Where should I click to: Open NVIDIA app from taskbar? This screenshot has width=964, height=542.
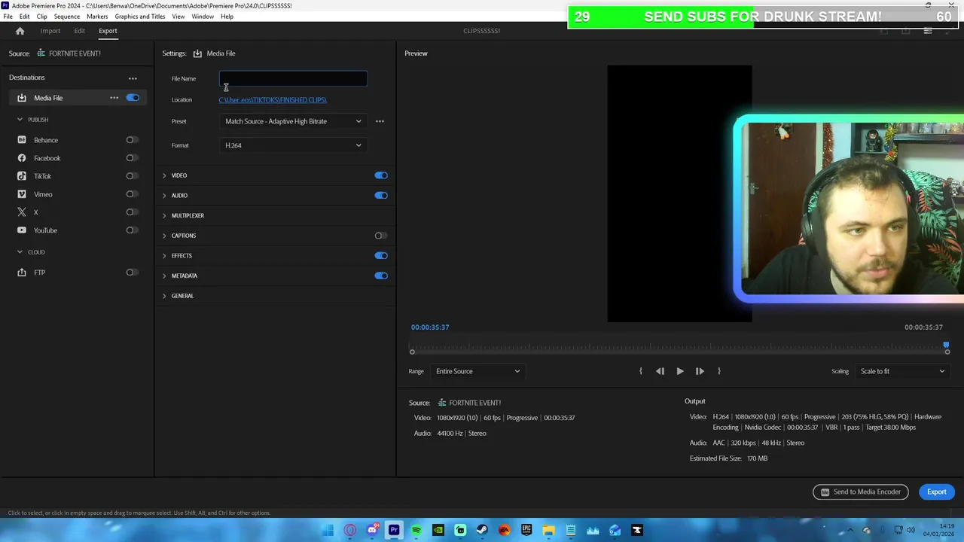click(x=438, y=530)
